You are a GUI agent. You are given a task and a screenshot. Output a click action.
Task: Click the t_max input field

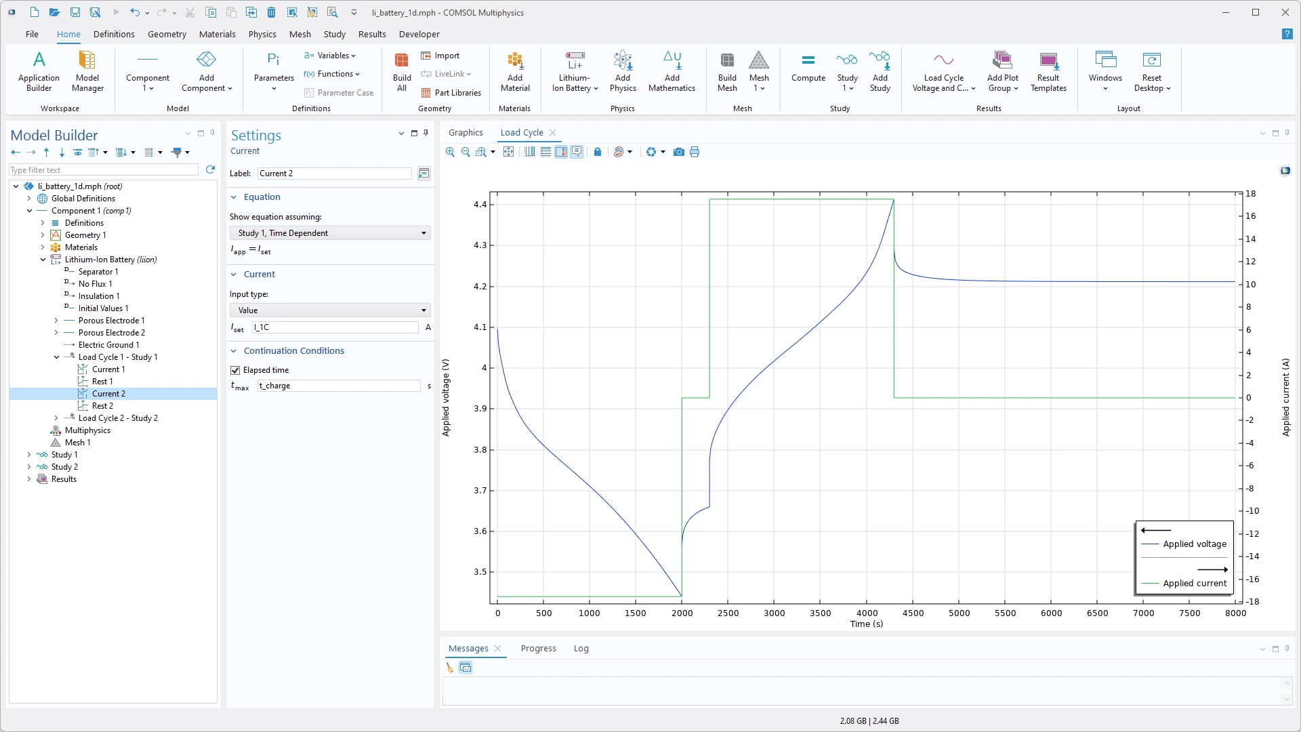[x=339, y=386]
